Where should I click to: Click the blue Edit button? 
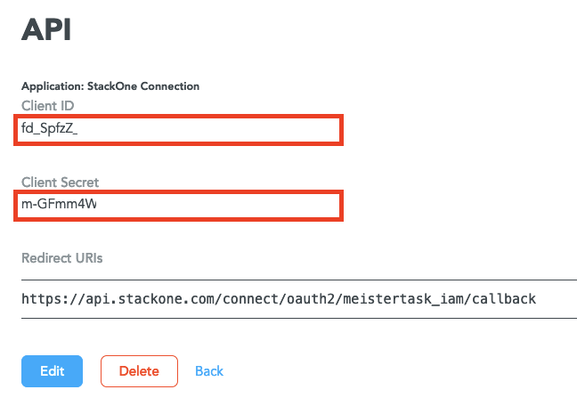point(52,371)
